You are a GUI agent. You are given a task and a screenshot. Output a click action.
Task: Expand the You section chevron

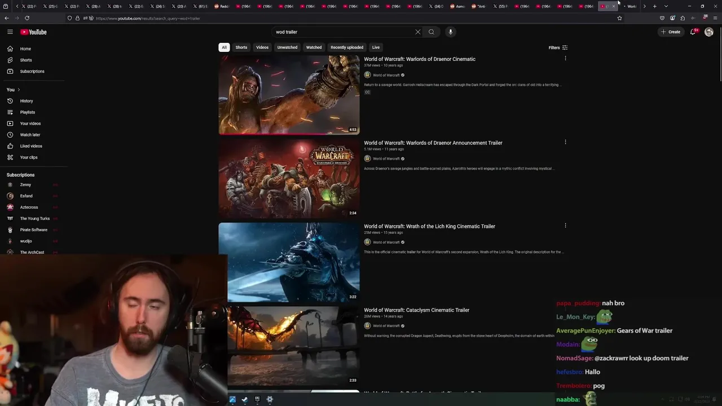point(19,90)
